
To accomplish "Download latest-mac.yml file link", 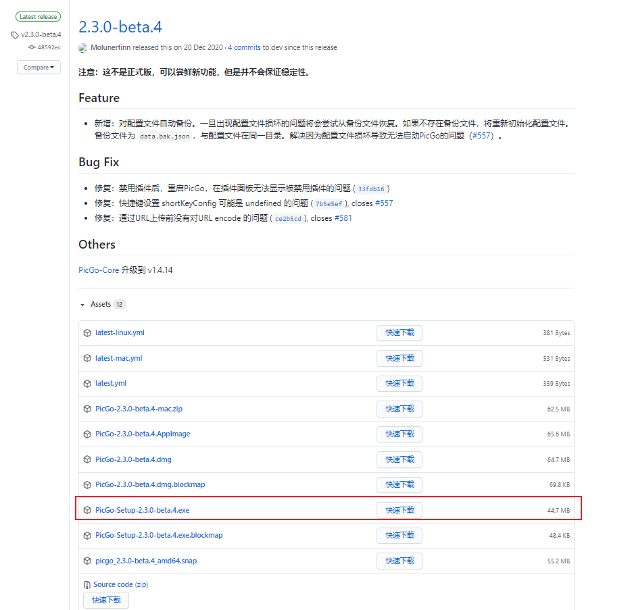I will click(x=118, y=358).
